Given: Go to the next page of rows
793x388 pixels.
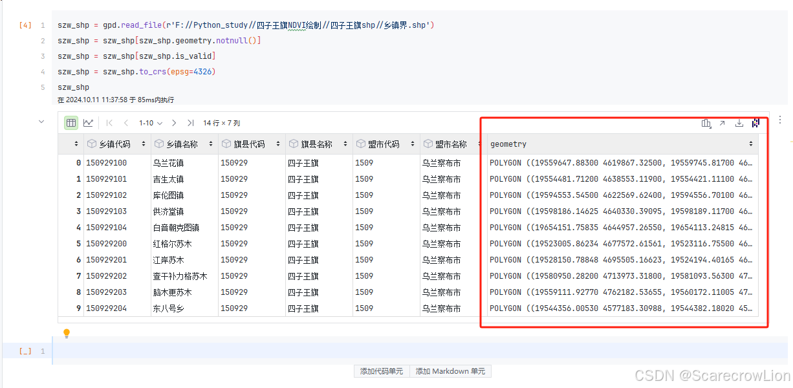Looking at the screenshot, I should click(173, 122).
